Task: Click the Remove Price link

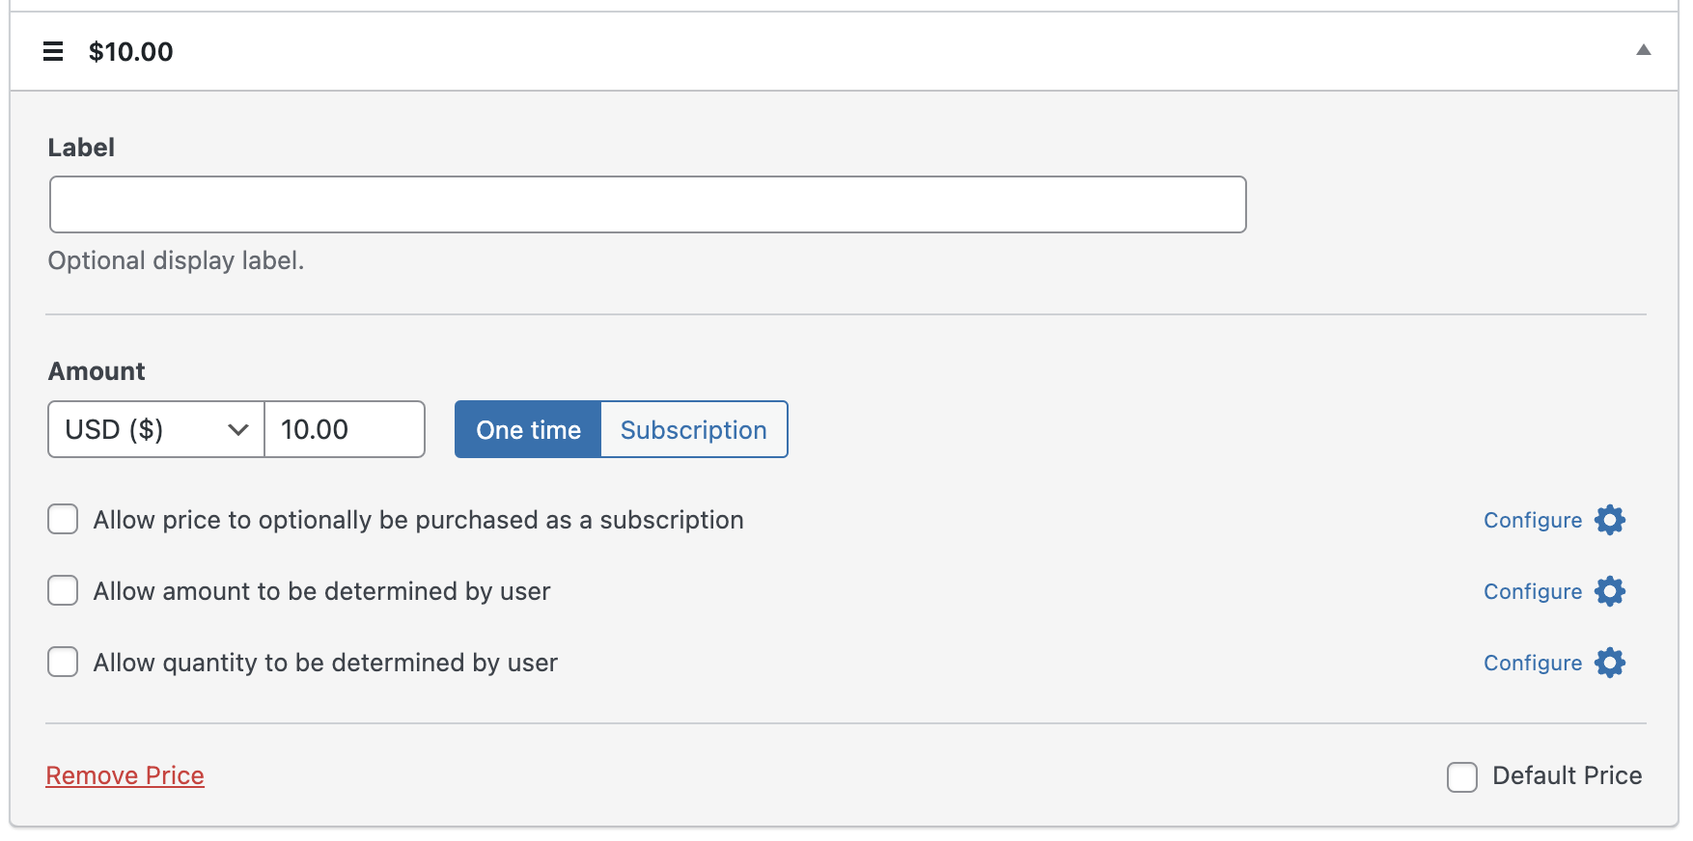Action: [x=125, y=776]
